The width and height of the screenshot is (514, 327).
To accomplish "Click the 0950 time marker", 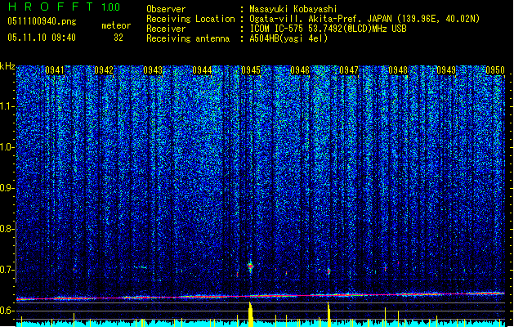I will [495, 70].
